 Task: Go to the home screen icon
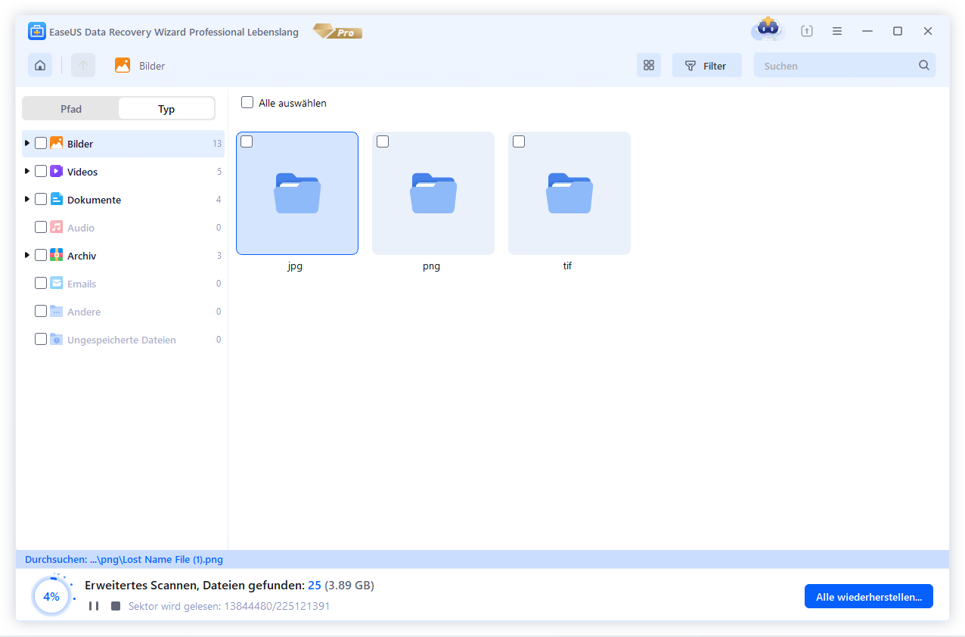coord(40,66)
